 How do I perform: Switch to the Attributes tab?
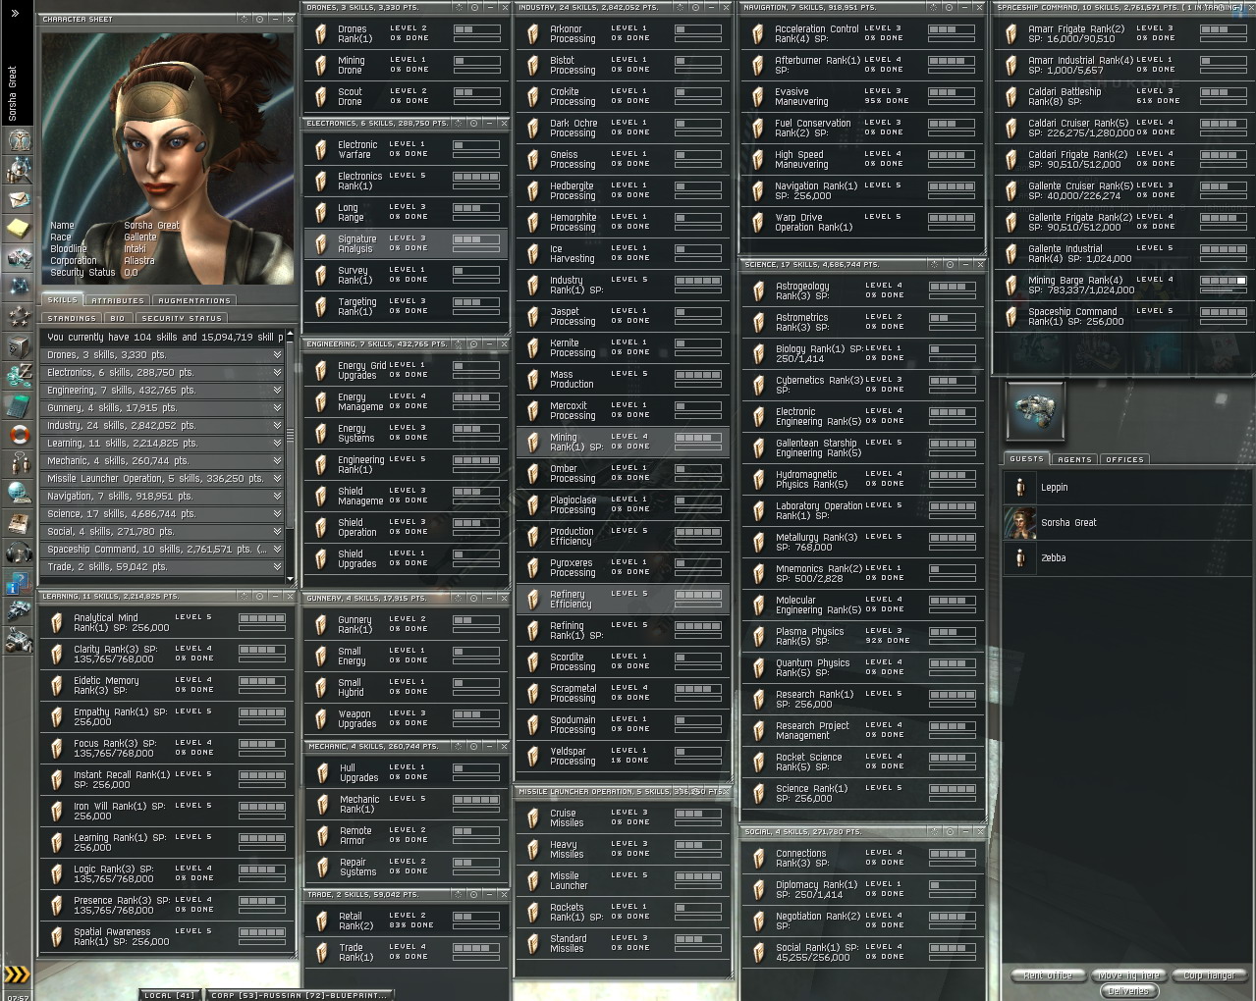[118, 300]
